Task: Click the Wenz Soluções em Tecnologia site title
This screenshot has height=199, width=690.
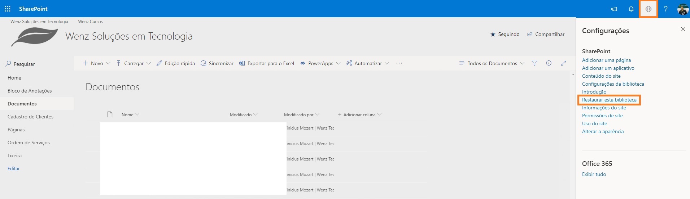Action: 129,36
